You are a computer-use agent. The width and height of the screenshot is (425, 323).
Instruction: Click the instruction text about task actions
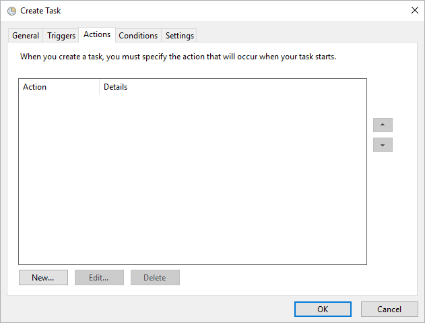pos(178,57)
